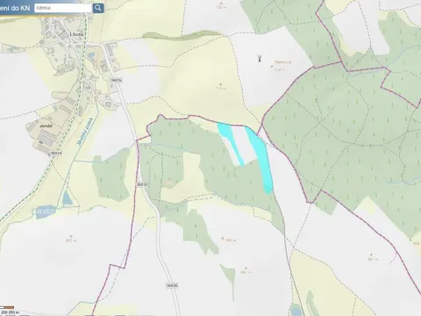This screenshot has height=316, width=421.
Task: Click the Petenice hill label
Action: tap(282, 62)
